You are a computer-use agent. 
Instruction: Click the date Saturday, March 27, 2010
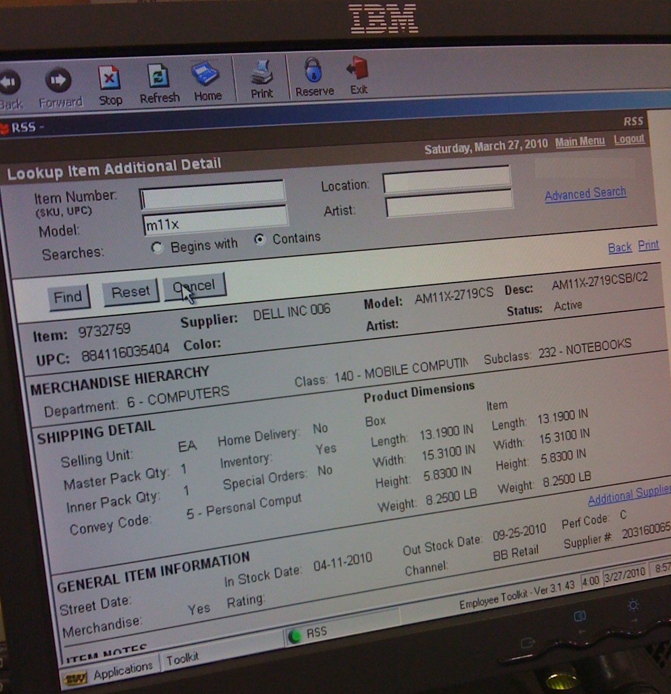(486, 147)
